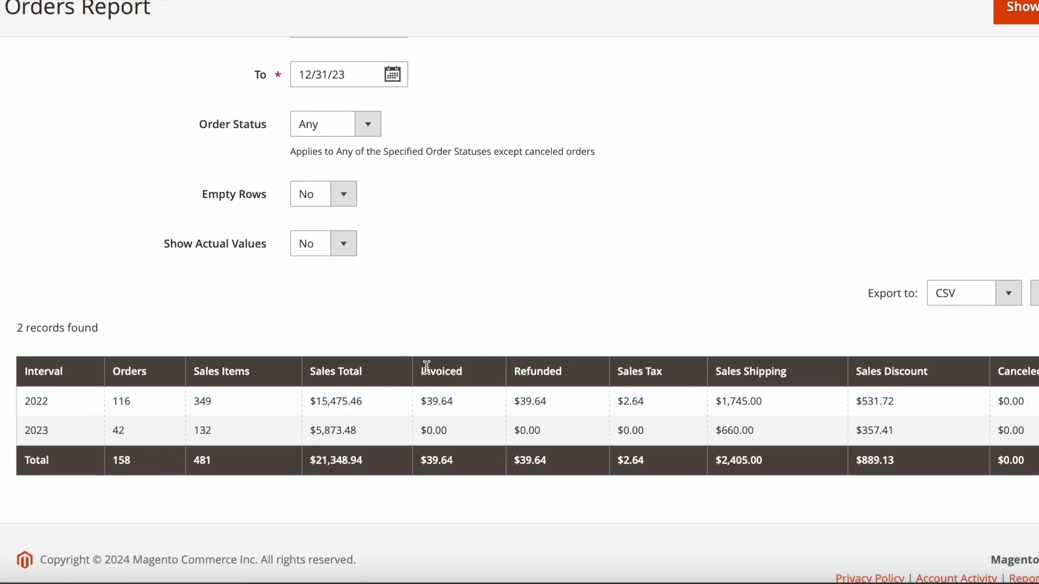The height and width of the screenshot is (584, 1039).
Task: Select the 2022 interval row
Action: click(36, 401)
